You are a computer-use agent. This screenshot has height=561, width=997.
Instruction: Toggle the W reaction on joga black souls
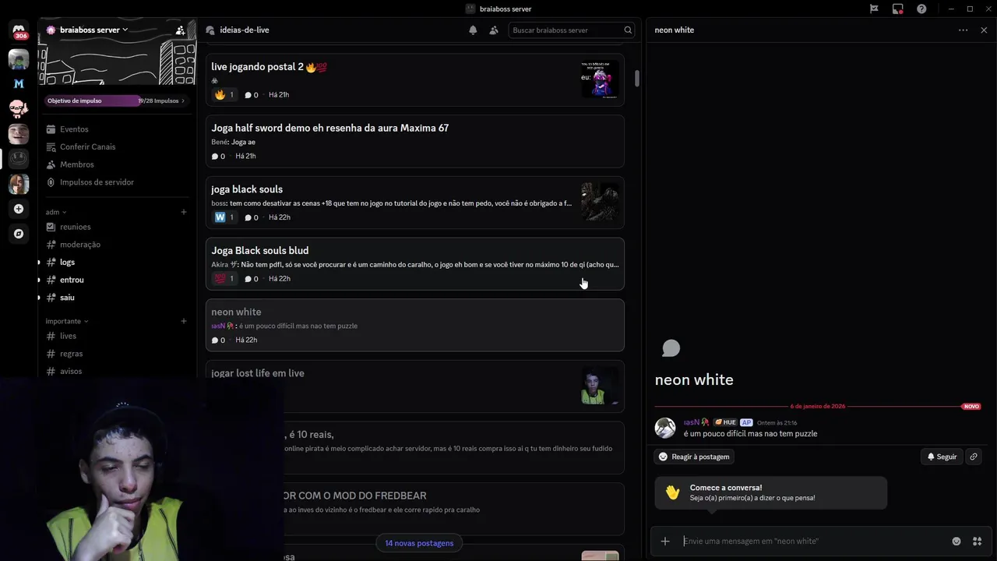[224, 217]
